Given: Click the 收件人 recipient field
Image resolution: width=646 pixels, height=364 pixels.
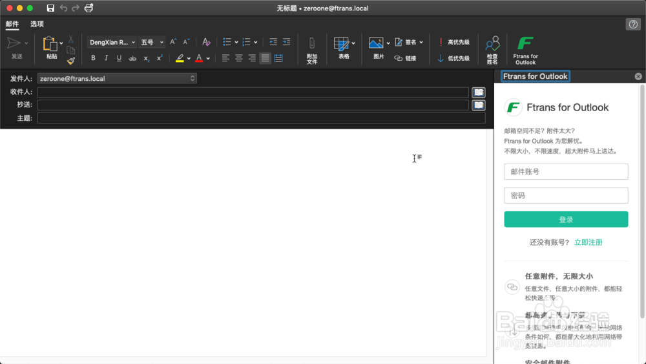Looking at the screenshot, I should click(253, 92).
